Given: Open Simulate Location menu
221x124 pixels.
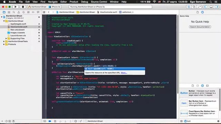Looking at the screenshot, I should (x=80, y=121).
